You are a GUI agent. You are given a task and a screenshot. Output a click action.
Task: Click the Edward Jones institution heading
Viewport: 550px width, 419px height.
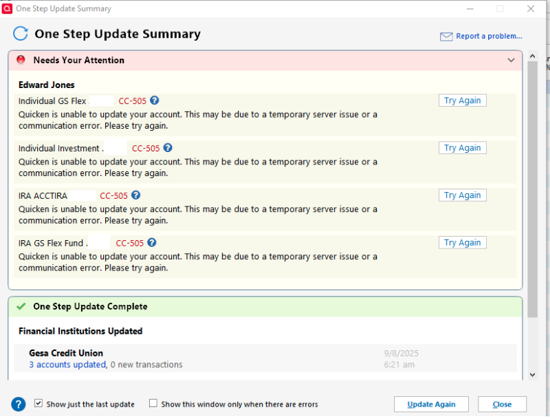point(46,85)
